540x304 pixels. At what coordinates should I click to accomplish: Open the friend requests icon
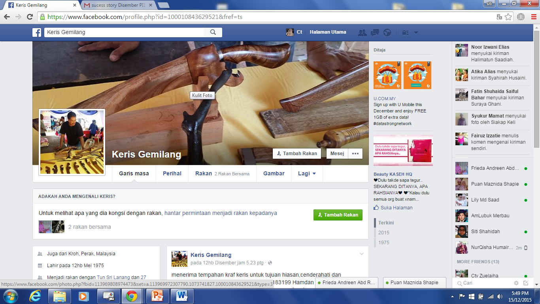tap(362, 32)
